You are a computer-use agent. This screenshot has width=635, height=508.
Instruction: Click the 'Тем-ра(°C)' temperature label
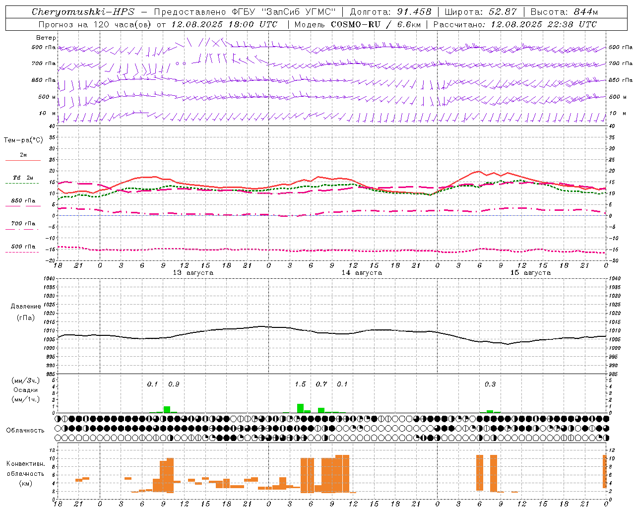[x=23, y=140]
